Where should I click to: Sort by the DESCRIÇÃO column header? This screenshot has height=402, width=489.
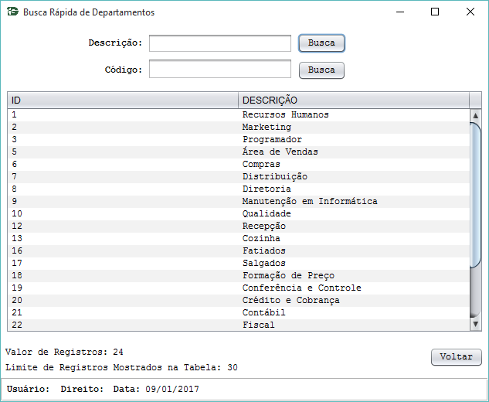coord(354,100)
